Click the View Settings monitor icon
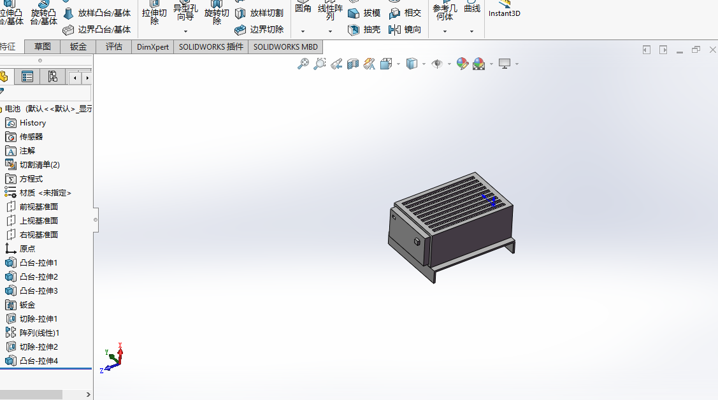Image resolution: width=718 pixels, height=400 pixels. 505,64
